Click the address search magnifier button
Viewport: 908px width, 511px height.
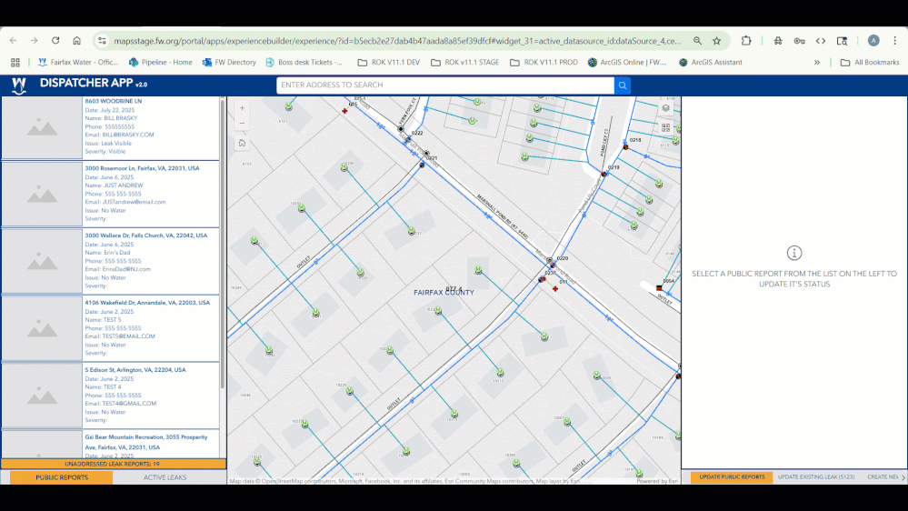tap(623, 85)
